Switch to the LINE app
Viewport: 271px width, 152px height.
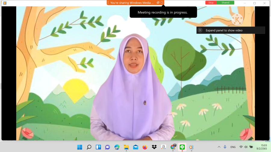[x=182, y=147]
